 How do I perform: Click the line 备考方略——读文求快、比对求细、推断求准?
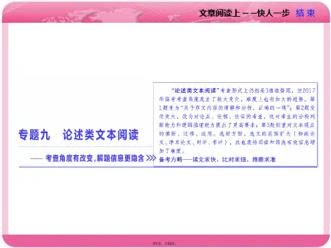click(217, 160)
